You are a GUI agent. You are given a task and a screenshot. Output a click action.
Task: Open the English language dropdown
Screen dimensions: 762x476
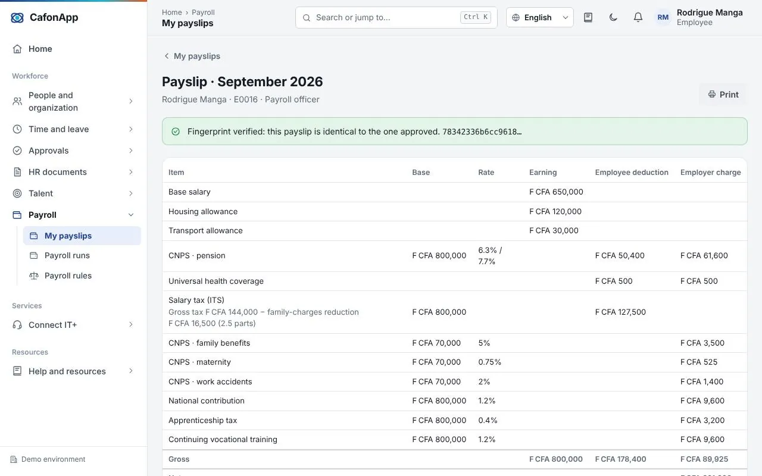[540, 17]
